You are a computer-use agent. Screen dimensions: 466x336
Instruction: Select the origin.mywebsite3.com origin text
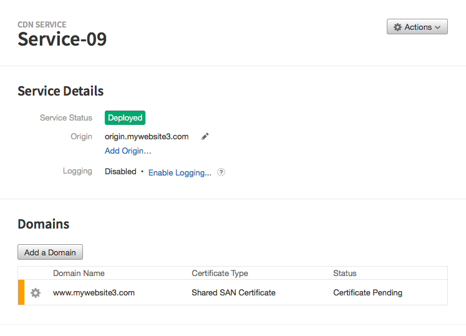click(147, 137)
